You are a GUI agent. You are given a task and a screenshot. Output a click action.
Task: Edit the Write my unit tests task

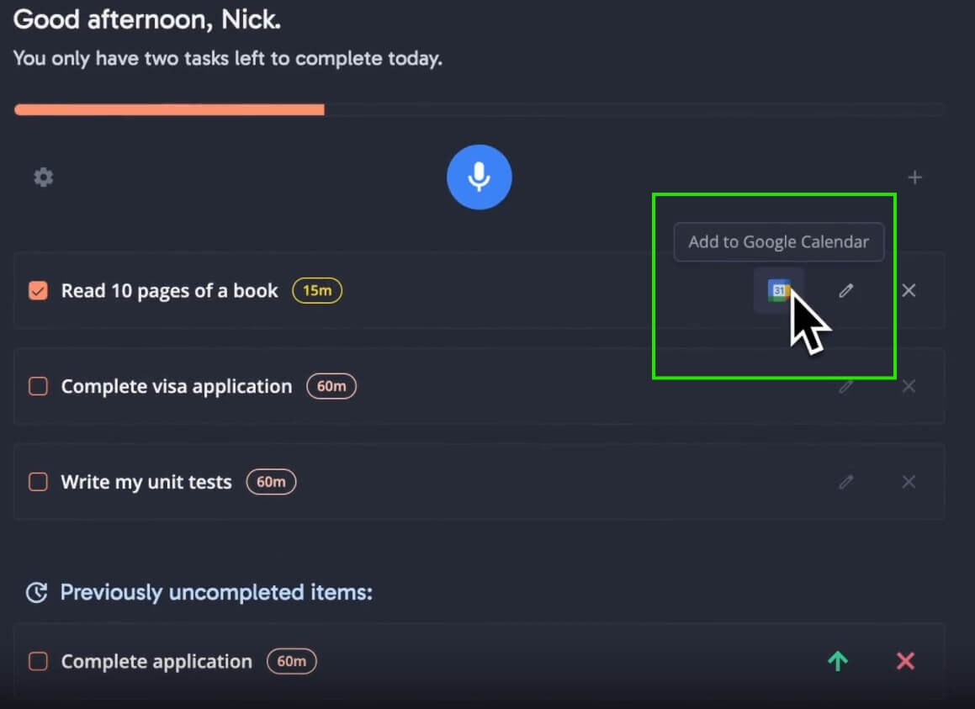tap(845, 481)
